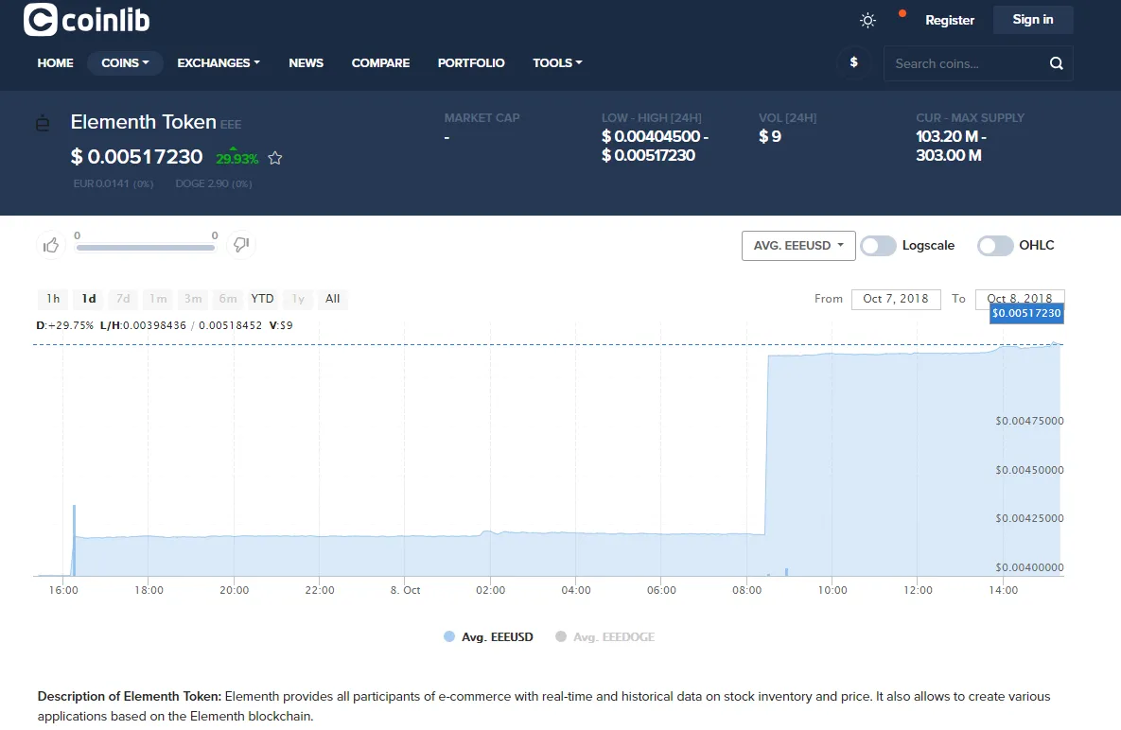Select the 1h chart range tab
1121x730 pixels.
click(x=53, y=299)
